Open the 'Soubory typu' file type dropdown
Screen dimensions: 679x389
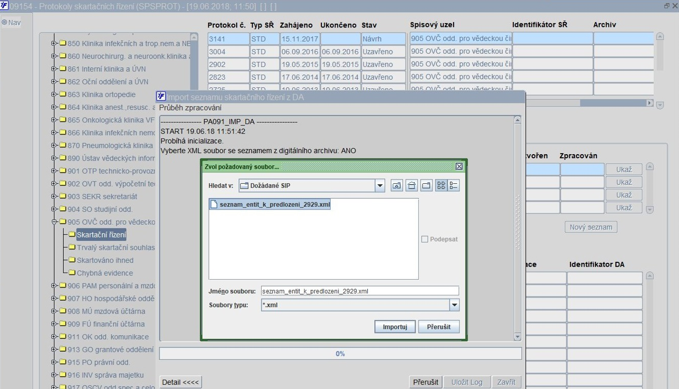click(x=454, y=305)
